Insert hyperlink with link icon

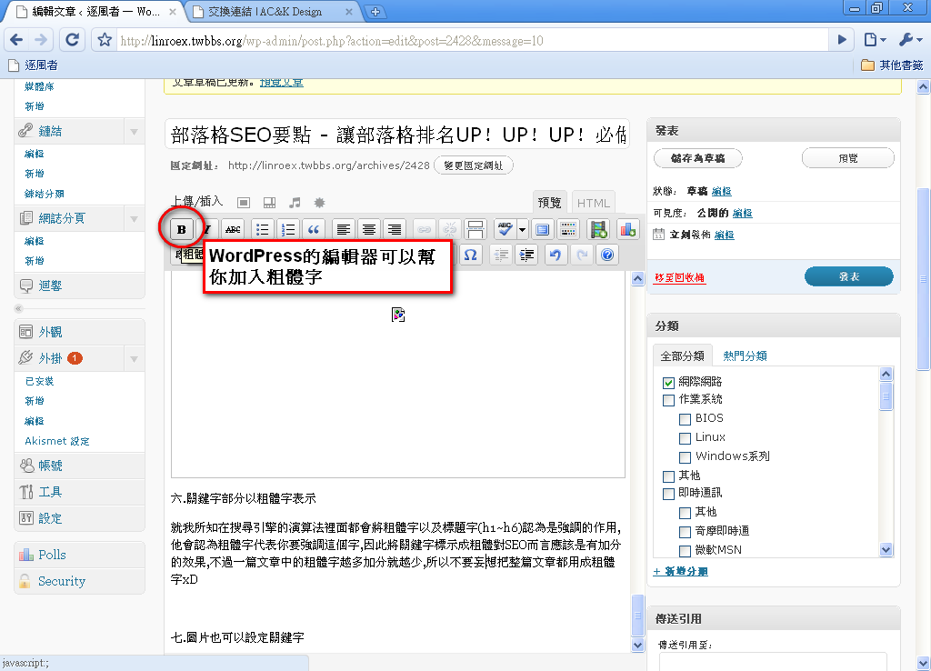[424, 229]
